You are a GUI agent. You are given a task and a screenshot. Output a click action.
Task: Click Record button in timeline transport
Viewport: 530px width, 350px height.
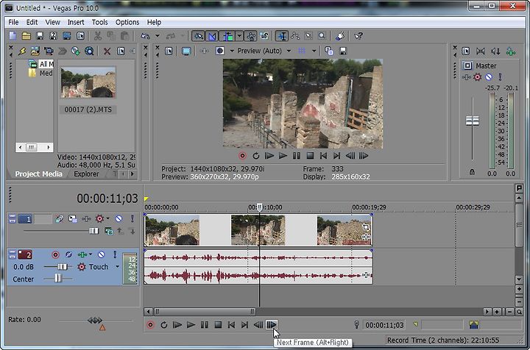[150, 325]
